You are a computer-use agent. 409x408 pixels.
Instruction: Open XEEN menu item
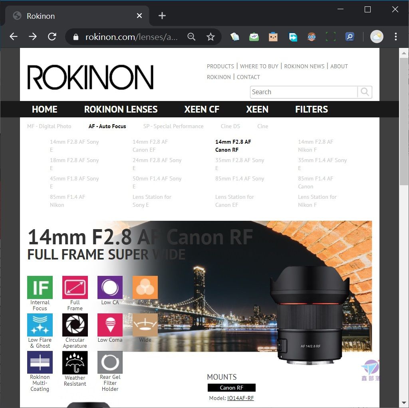257,109
